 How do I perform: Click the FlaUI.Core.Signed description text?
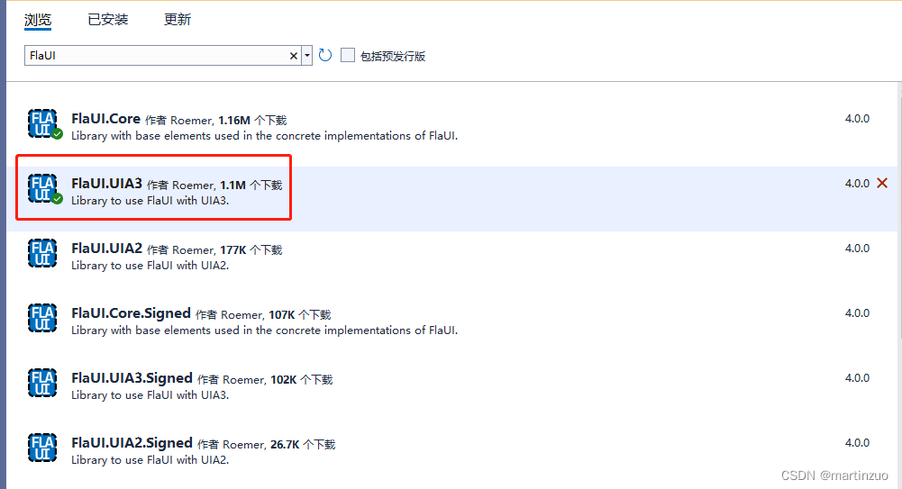[265, 331]
